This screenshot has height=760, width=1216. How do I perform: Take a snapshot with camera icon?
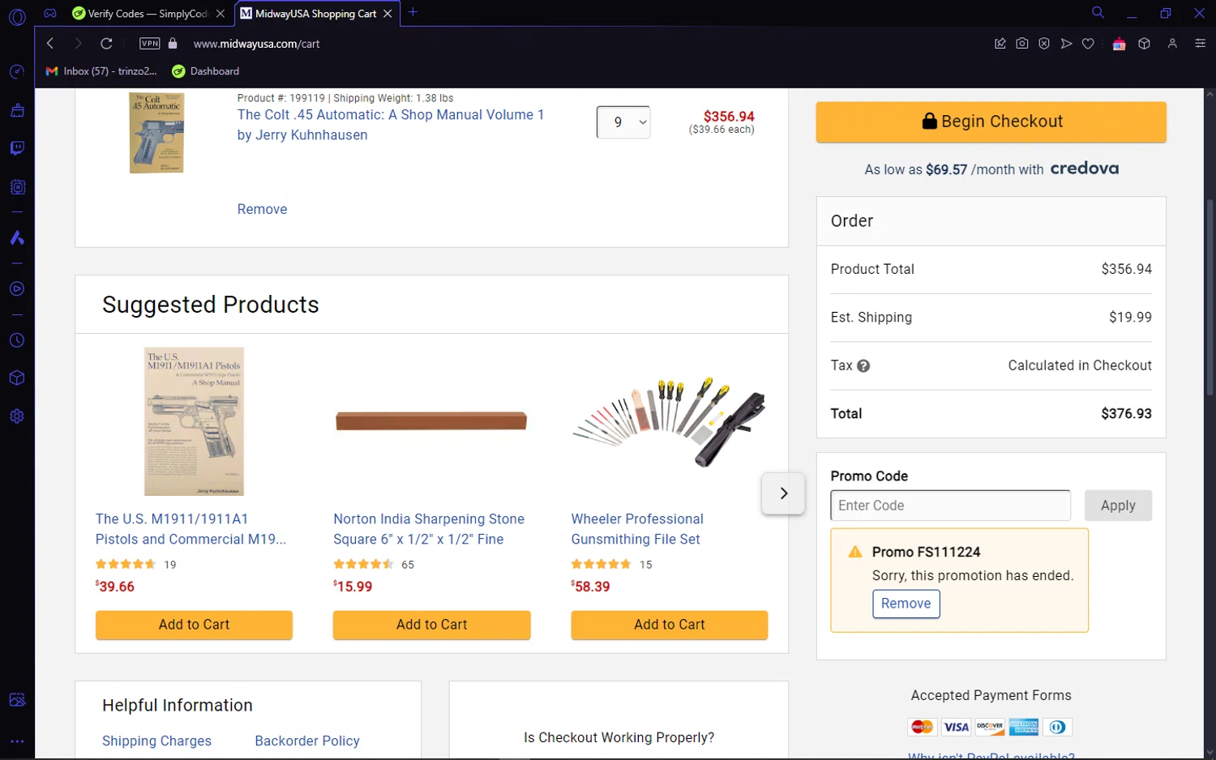point(1022,44)
